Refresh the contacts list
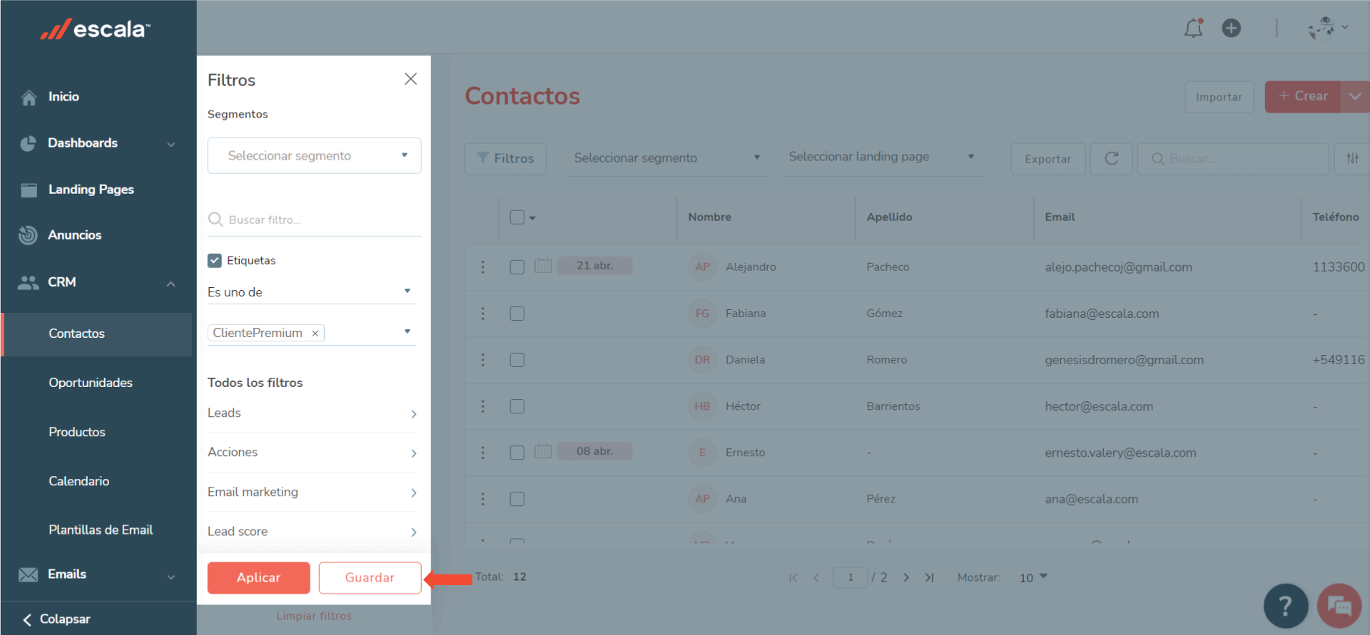This screenshot has width=1370, height=635. click(x=1112, y=158)
